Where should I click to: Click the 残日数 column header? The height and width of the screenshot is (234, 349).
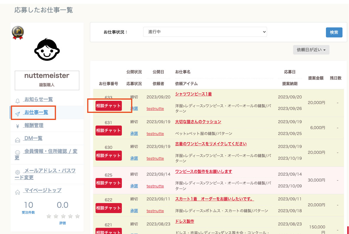click(x=335, y=78)
